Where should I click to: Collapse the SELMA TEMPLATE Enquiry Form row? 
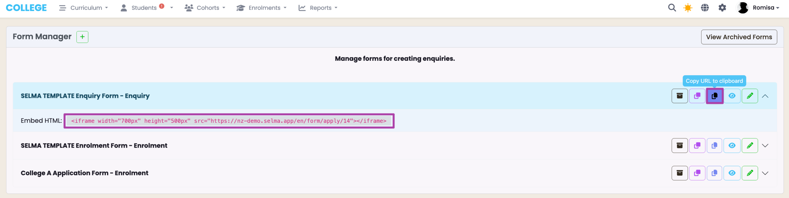(x=765, y=96)
